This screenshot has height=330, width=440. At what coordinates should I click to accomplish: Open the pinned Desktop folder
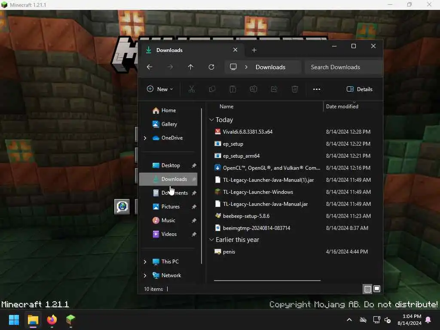pos(170,165)
